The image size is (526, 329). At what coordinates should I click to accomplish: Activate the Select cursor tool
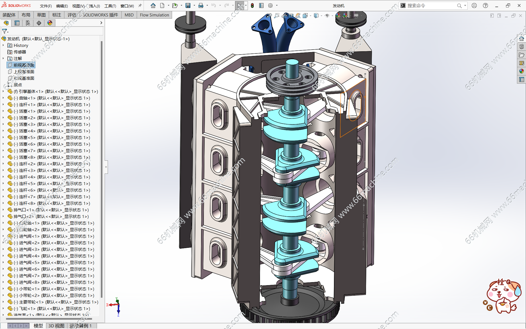pos(239,5)
